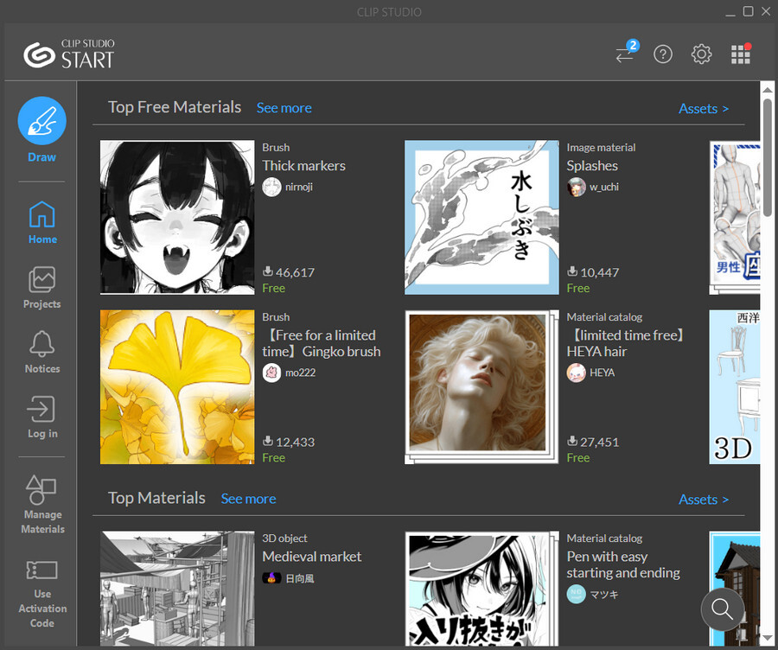Open Manage Materials in sidebar

pos(42,504)
